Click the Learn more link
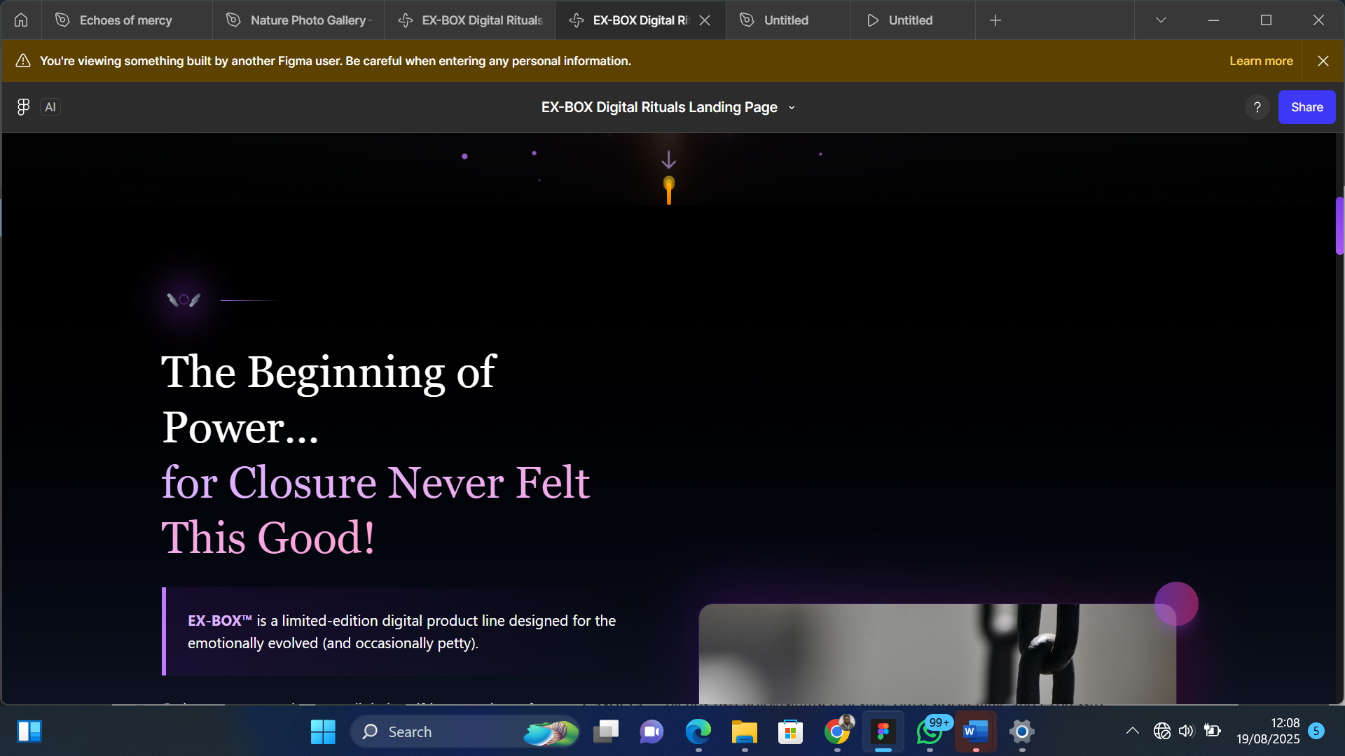 (1261, 61)
